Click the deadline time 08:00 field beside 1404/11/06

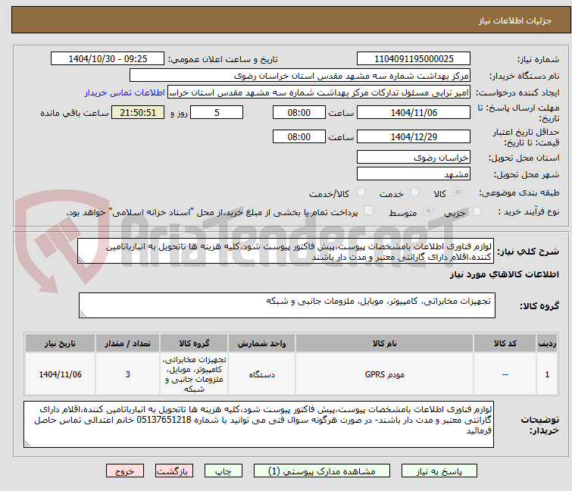pyautogui.click(x=299, y=112)
